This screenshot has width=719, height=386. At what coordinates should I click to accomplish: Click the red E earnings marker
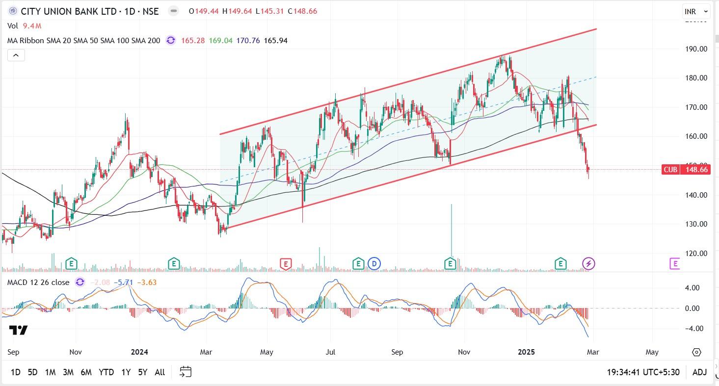[x=285, y=264]
